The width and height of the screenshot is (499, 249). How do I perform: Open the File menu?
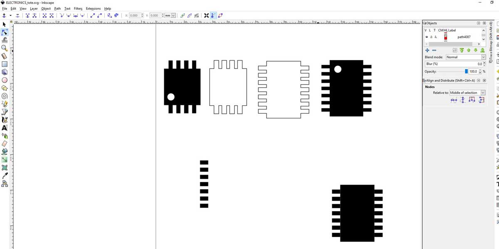pyautogui.click(x=4, y=8)
